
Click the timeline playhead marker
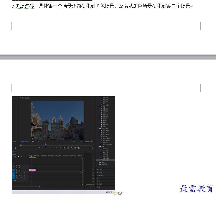pos(31,156)
